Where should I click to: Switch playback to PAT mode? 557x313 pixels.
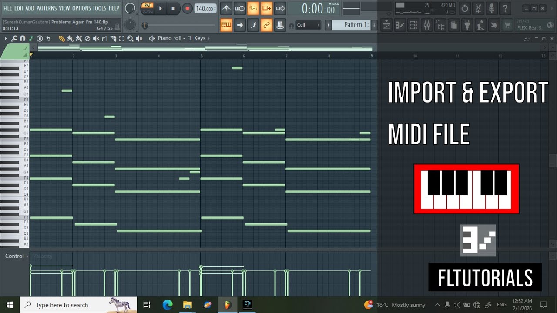[148, 5]
